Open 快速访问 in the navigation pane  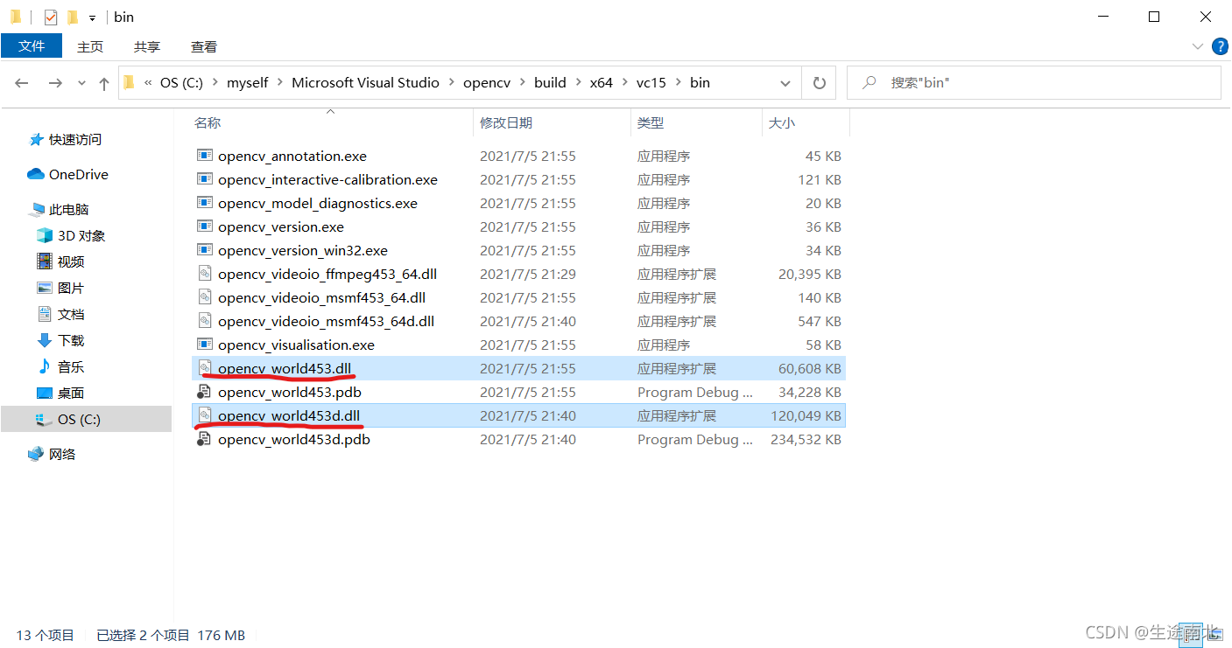point(74,139)
